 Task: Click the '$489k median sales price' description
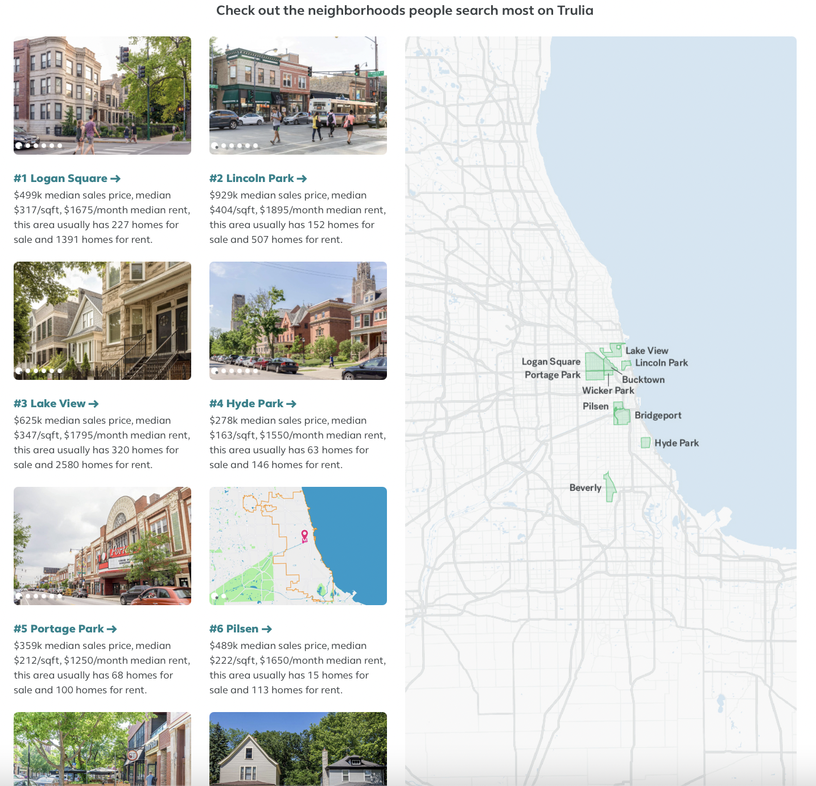pyautogui.click(x=298, y=668)
